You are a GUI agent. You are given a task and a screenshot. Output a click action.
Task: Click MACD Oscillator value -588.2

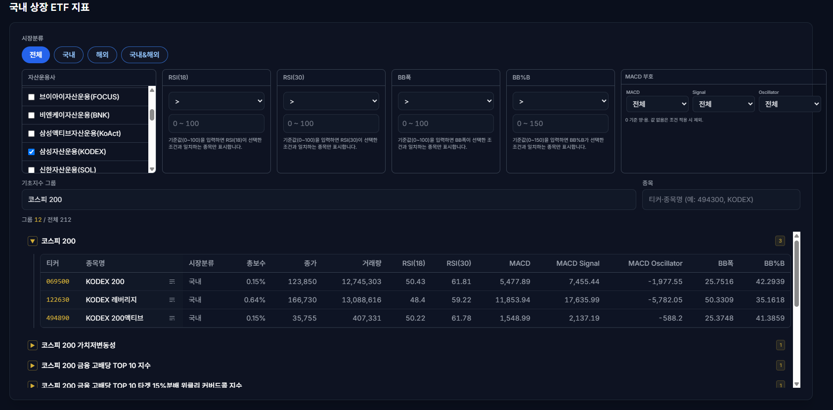coord(670,318)
